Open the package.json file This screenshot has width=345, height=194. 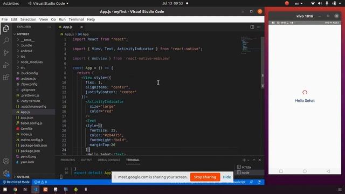(30, 151)
